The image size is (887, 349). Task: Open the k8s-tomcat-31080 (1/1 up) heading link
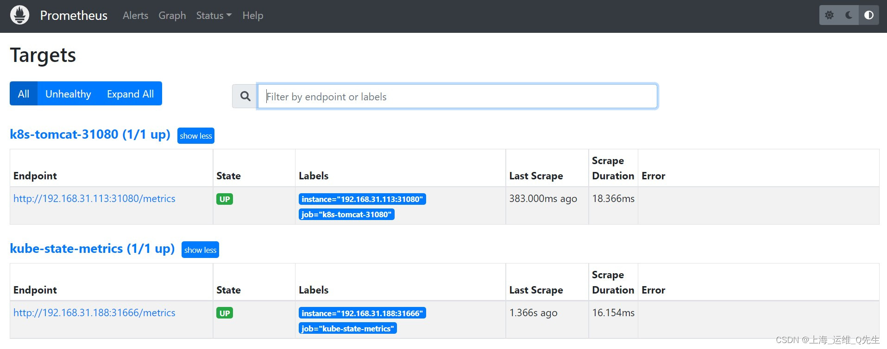[90, 134]
